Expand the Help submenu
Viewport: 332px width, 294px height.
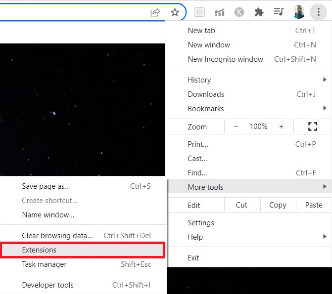click(x=249, y=237)
